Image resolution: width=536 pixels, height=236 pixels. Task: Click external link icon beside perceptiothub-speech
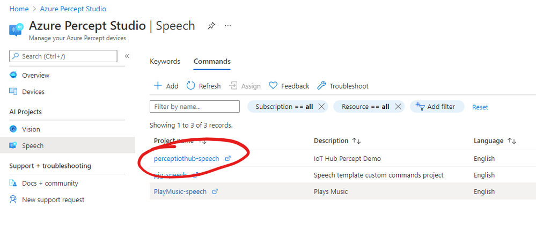228,158
